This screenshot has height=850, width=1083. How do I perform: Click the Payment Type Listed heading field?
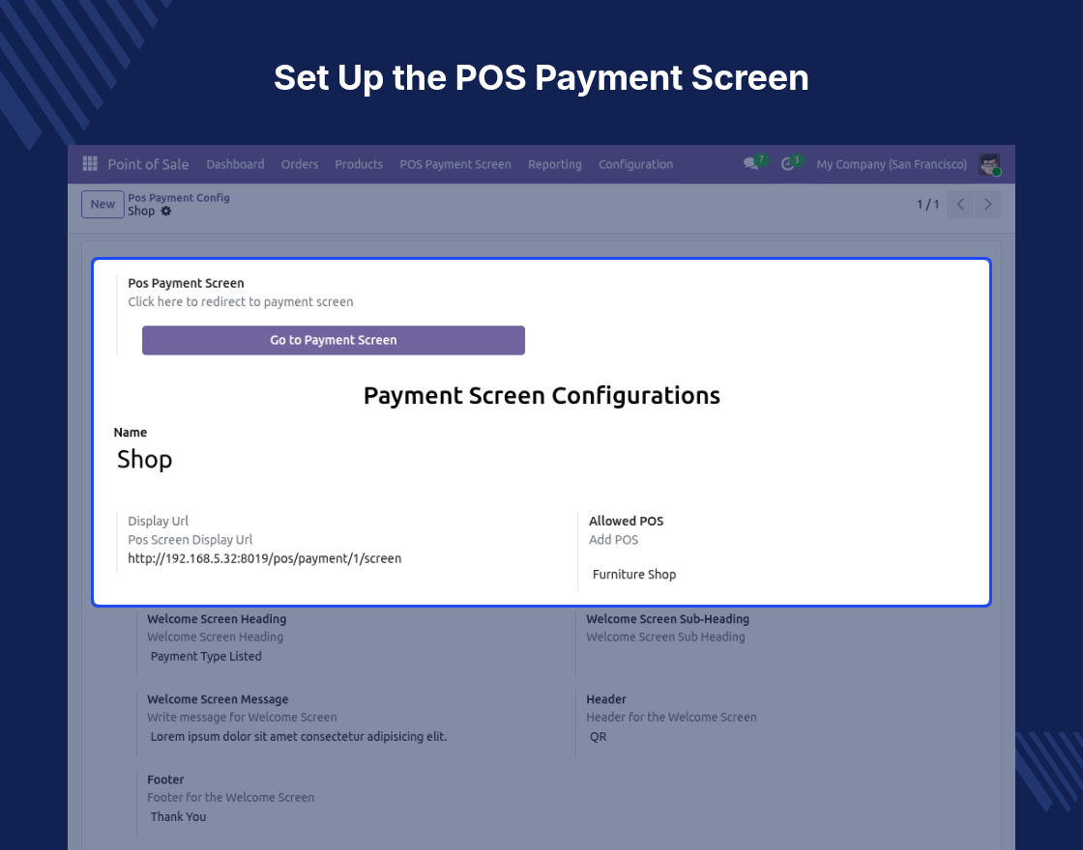tap(206, 656)
